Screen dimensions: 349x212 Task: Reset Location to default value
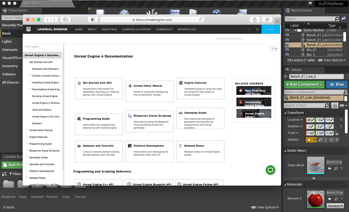point(341,120)
